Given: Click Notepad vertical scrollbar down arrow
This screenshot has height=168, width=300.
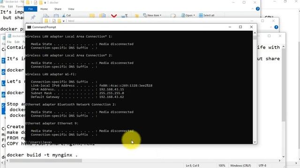Looking at the screenshot, I should (283, 157).
